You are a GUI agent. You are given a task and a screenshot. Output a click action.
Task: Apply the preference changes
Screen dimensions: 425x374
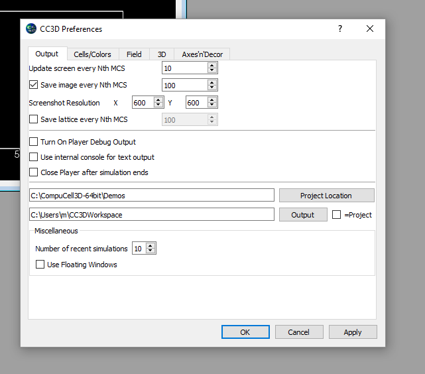(x=353, y=332)
